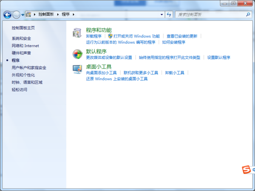This screenshot has width=255, height=191.
Task: Minimize the Control Panel window
Action: [x=225, y=3]
